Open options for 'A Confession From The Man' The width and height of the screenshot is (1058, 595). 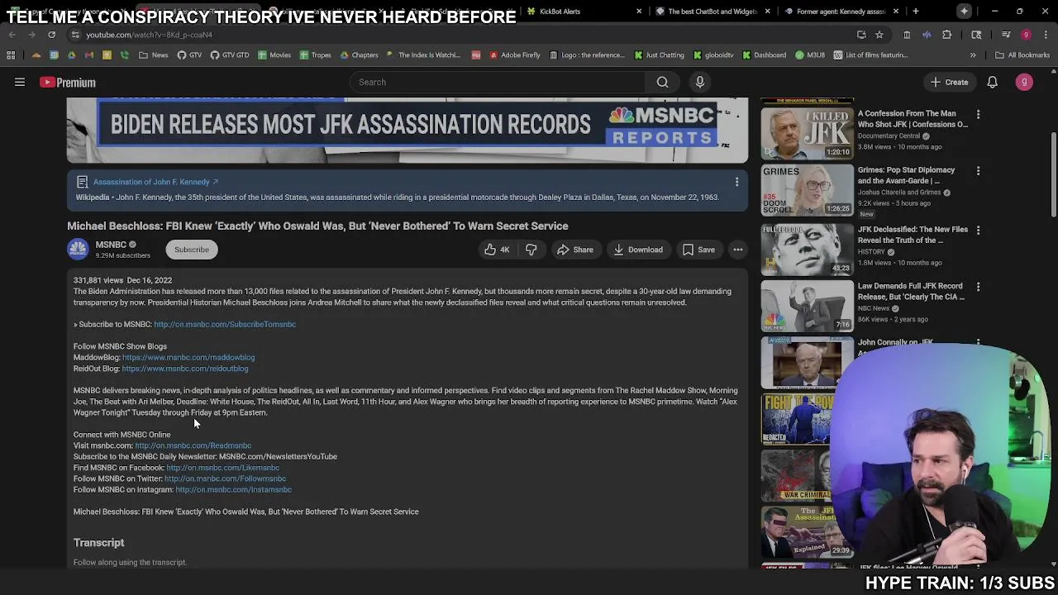978,114
